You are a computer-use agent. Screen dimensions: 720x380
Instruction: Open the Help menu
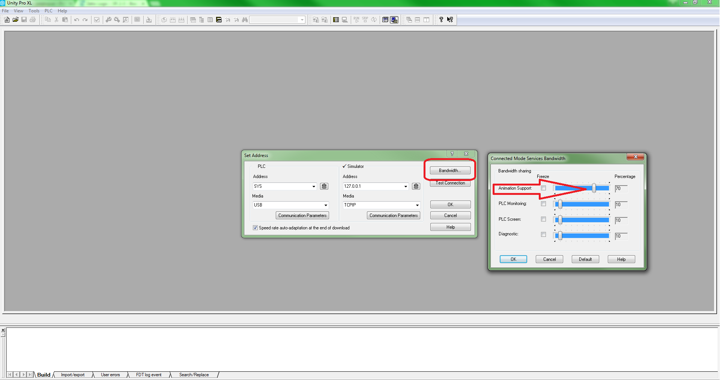(63, 11)
